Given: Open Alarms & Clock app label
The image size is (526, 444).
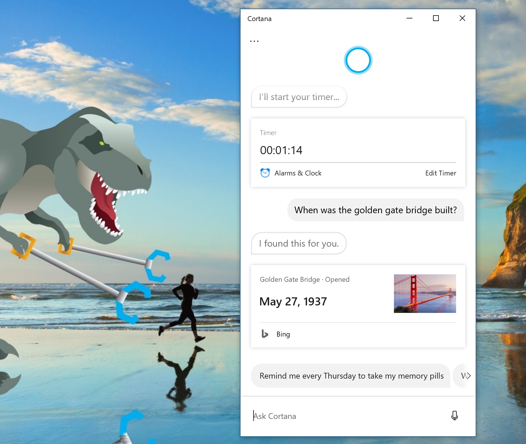Looking at the screenshot, I should pos(298,173).
